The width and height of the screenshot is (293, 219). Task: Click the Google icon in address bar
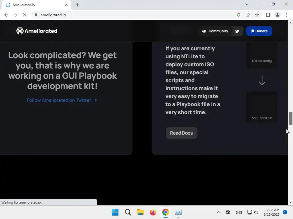pyautogui.click(x=238, y=15)
